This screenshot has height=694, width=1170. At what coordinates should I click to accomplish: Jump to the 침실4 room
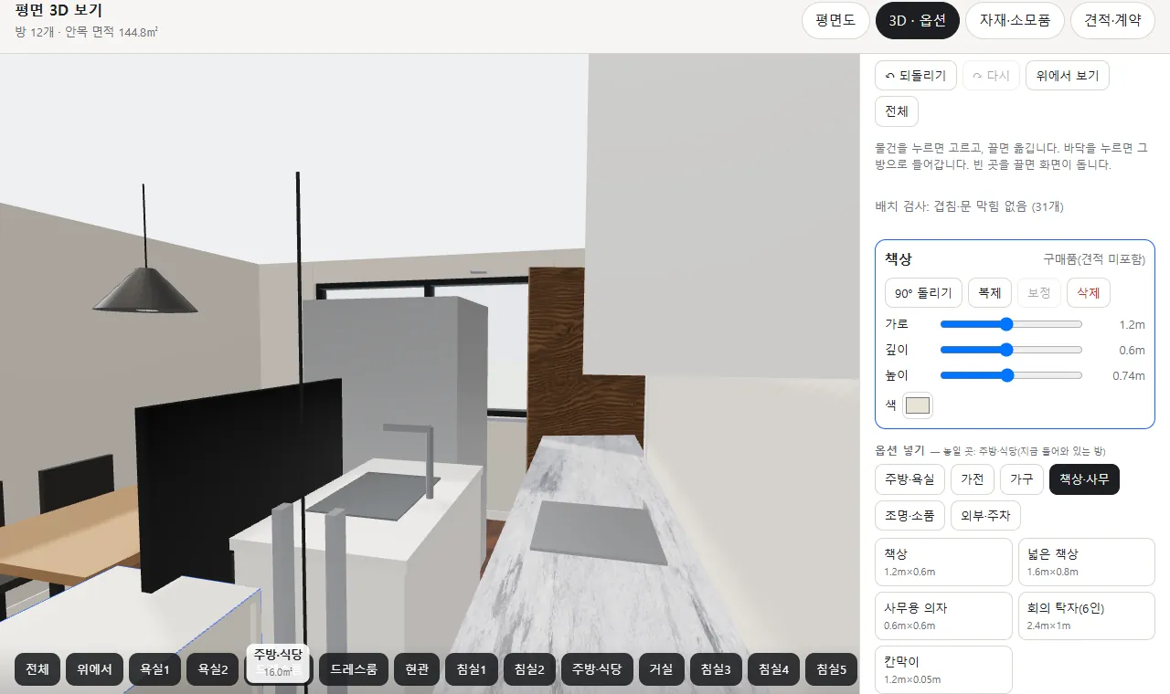[773, 669]
